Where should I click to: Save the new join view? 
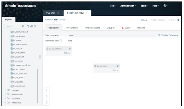point(144,20)
